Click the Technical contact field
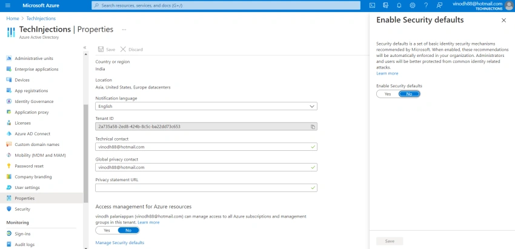Image resolution: width=515 pixels, height=249 pixels. (x=206, y=147)
